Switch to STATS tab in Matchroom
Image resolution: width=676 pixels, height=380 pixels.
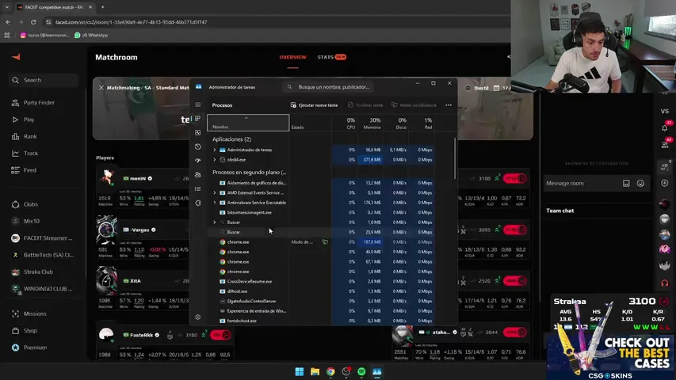click(331, 57)
